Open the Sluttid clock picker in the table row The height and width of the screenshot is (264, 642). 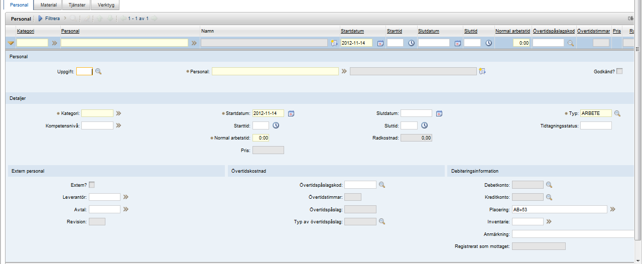[488, 43]
